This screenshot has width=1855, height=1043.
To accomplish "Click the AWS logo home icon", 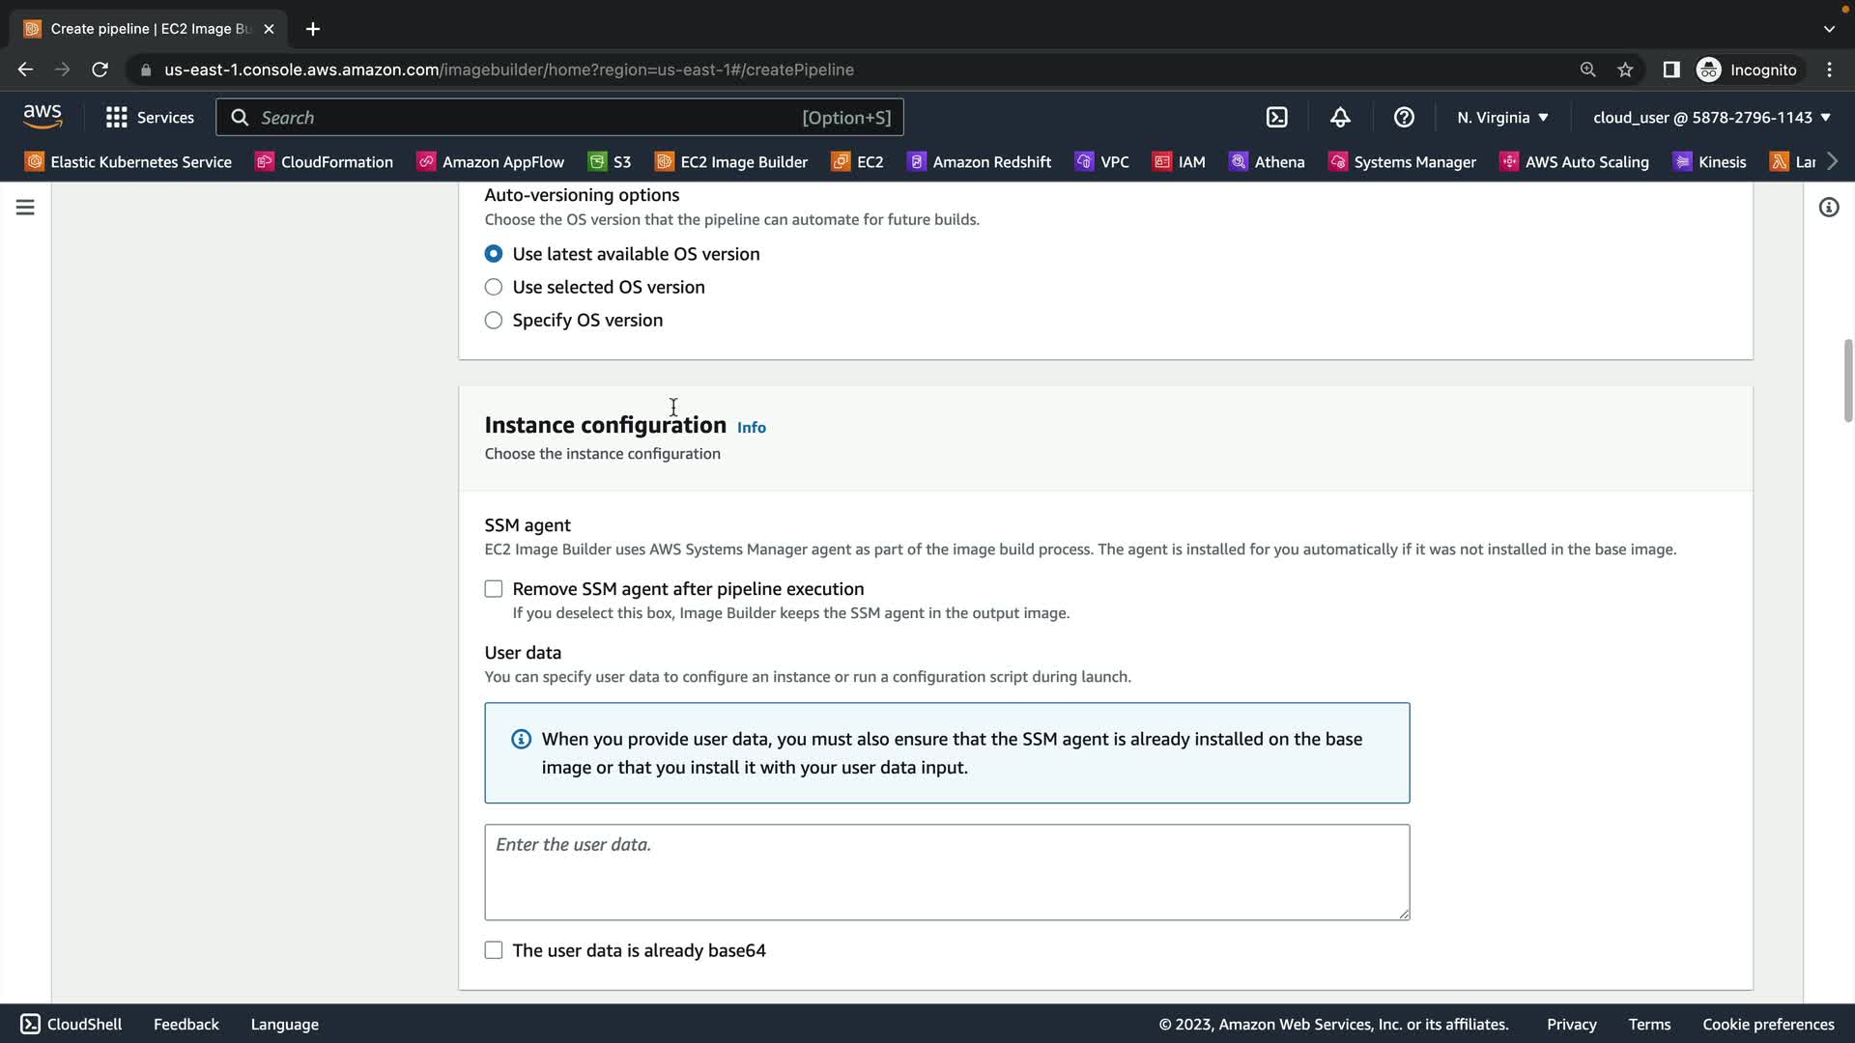I will (43, 117).
